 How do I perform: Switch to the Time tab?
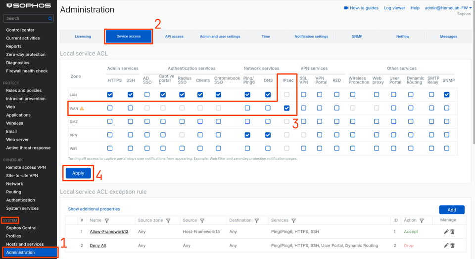pyautogui.click(x=266, y=37)
